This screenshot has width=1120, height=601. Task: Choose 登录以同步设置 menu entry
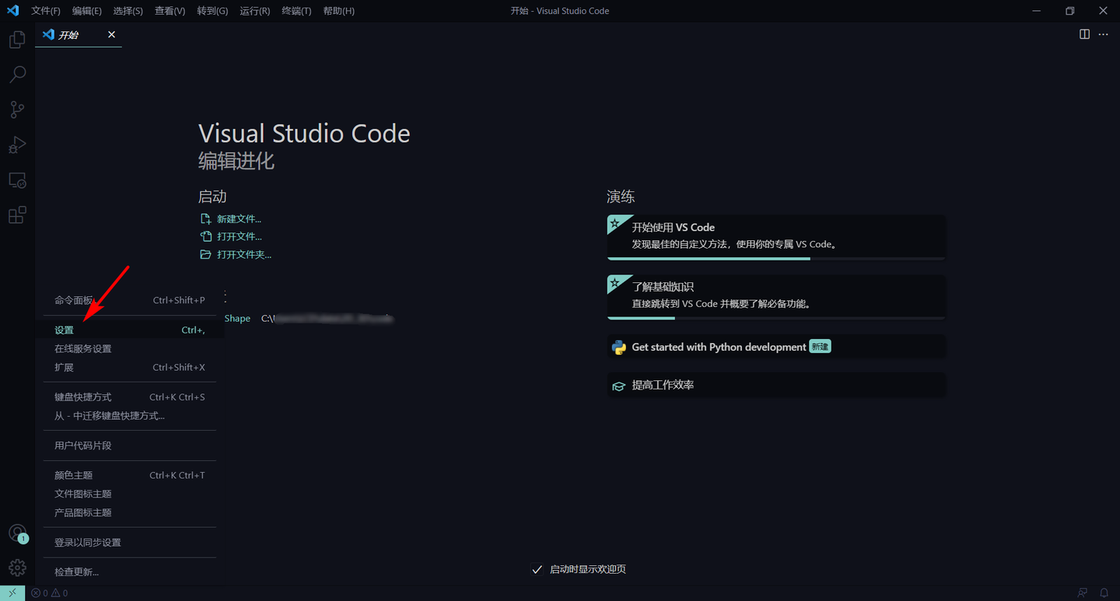[130, 543]
